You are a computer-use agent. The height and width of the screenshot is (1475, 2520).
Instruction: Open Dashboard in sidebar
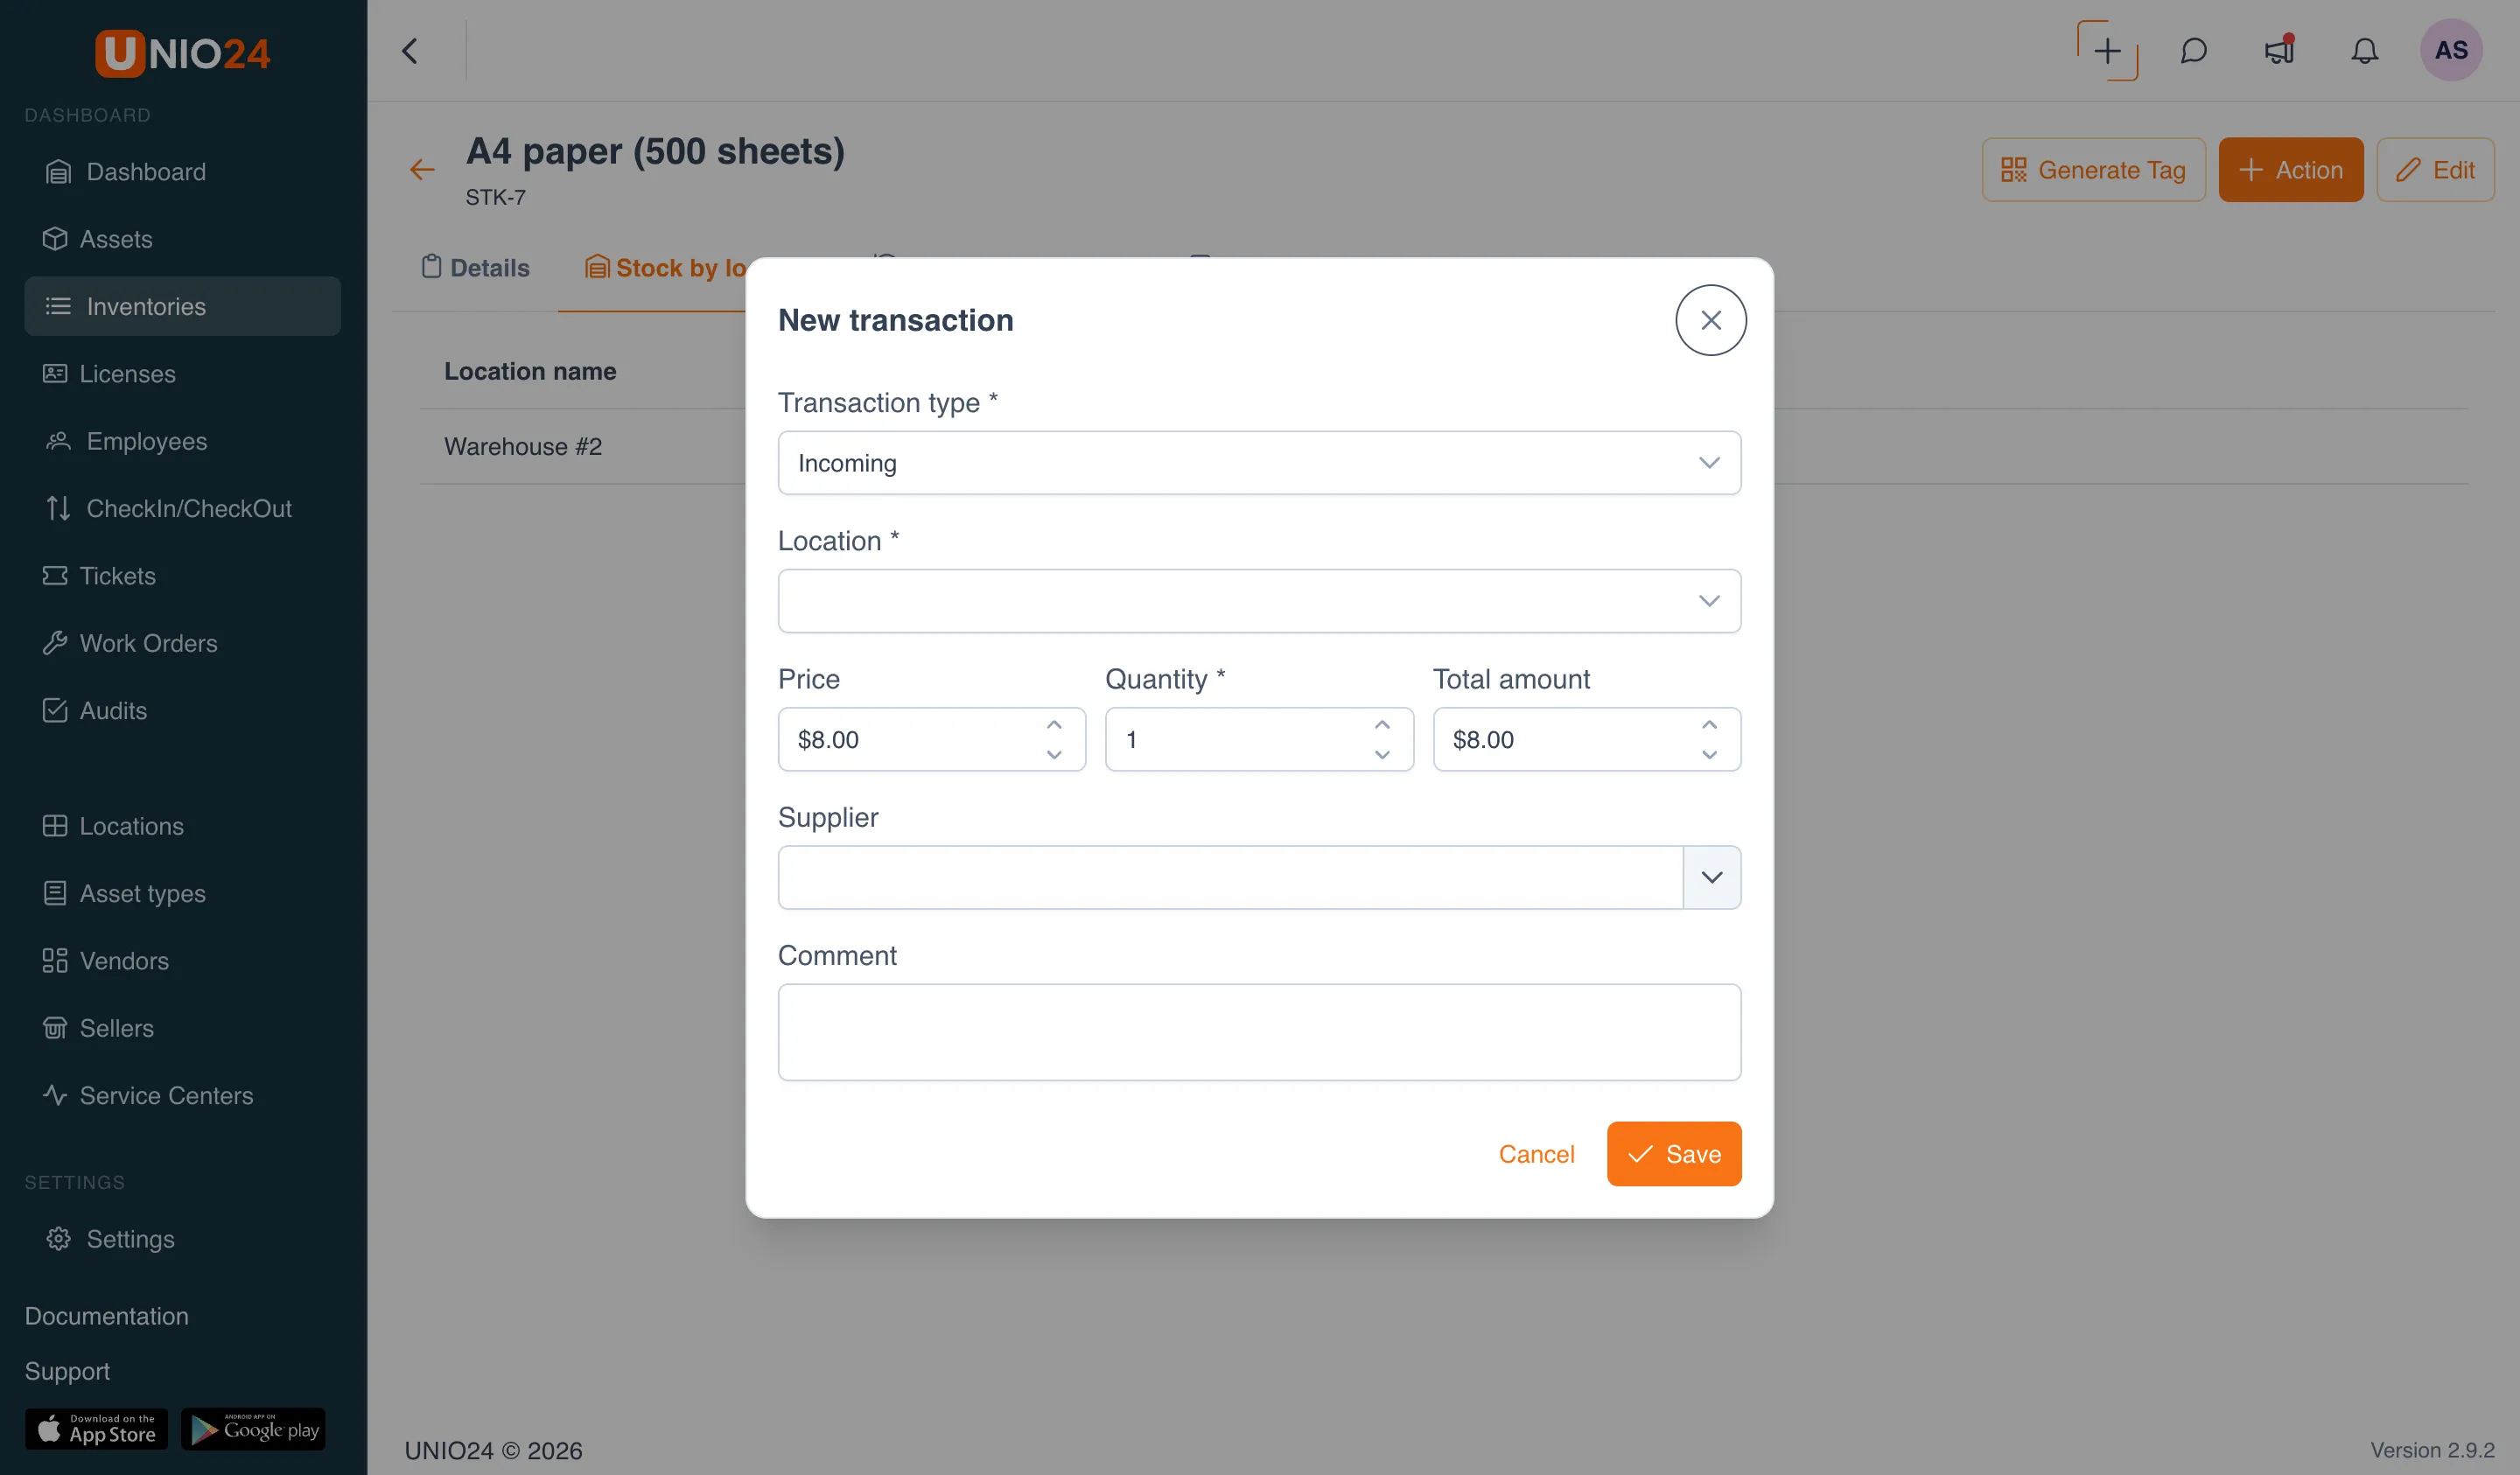(183, 171)
